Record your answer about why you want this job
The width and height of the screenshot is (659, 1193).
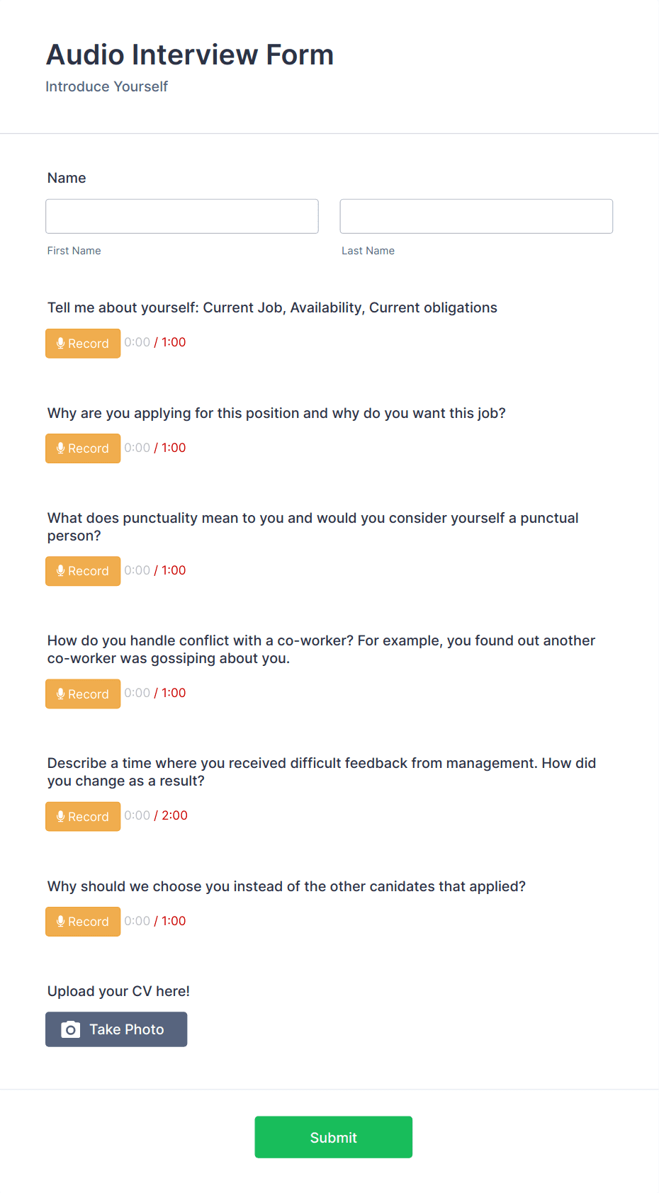pyautogui.click(x=83, y=448)
